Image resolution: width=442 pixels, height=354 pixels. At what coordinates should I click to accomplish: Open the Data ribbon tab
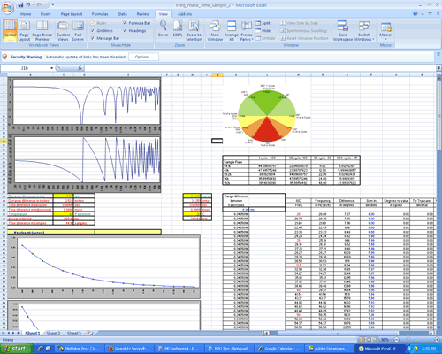[x=123, y=14]
